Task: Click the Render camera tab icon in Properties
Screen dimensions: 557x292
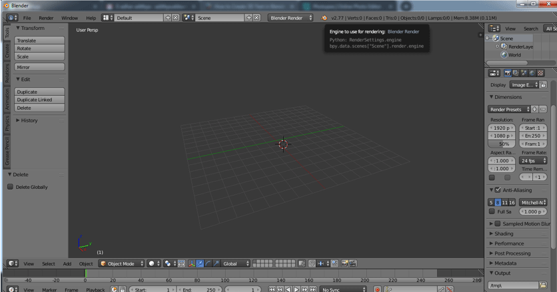Action: [508, 73]
